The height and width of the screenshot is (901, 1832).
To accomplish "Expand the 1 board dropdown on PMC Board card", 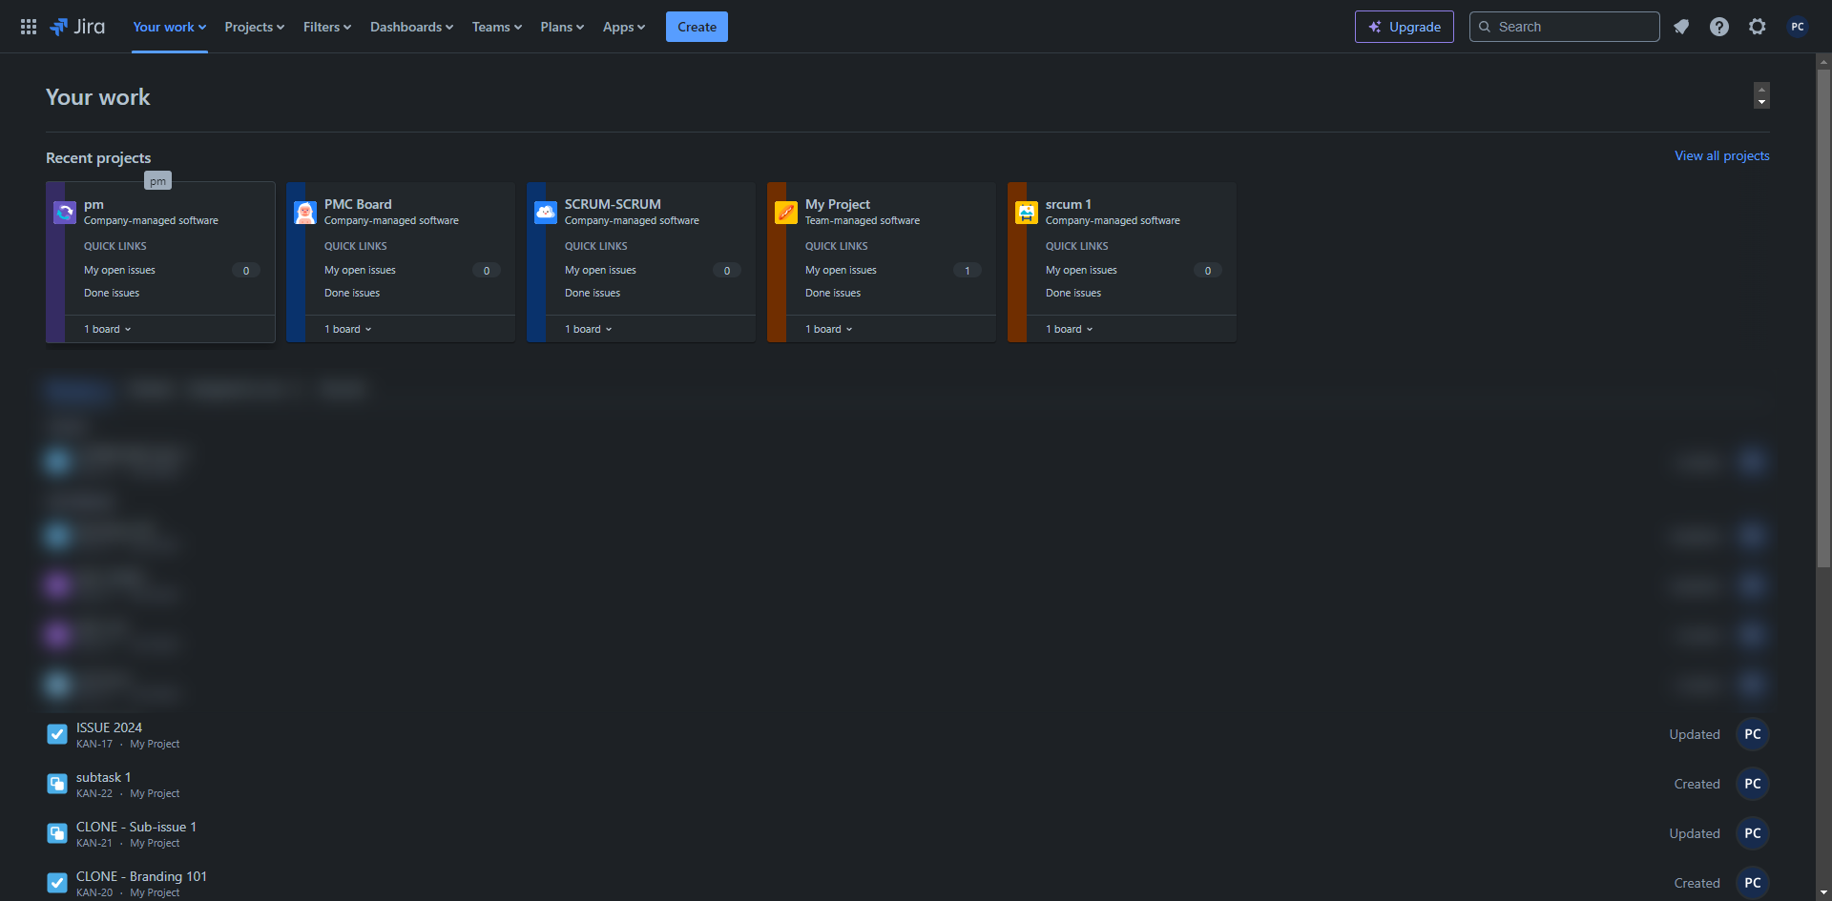I will point(348,329).
